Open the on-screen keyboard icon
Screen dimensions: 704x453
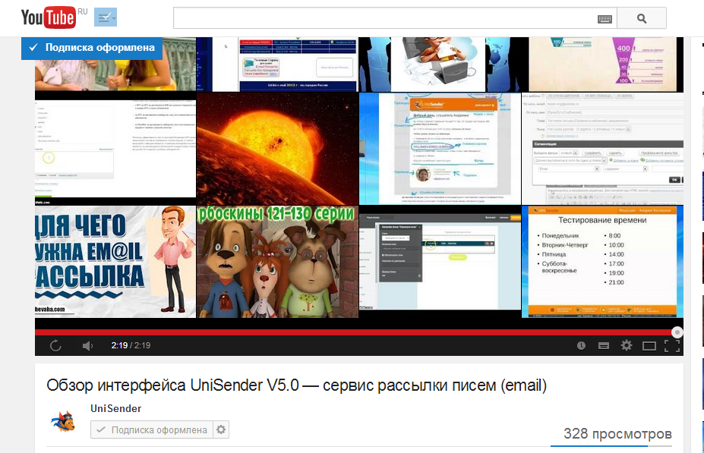click(x=605, y=19)
